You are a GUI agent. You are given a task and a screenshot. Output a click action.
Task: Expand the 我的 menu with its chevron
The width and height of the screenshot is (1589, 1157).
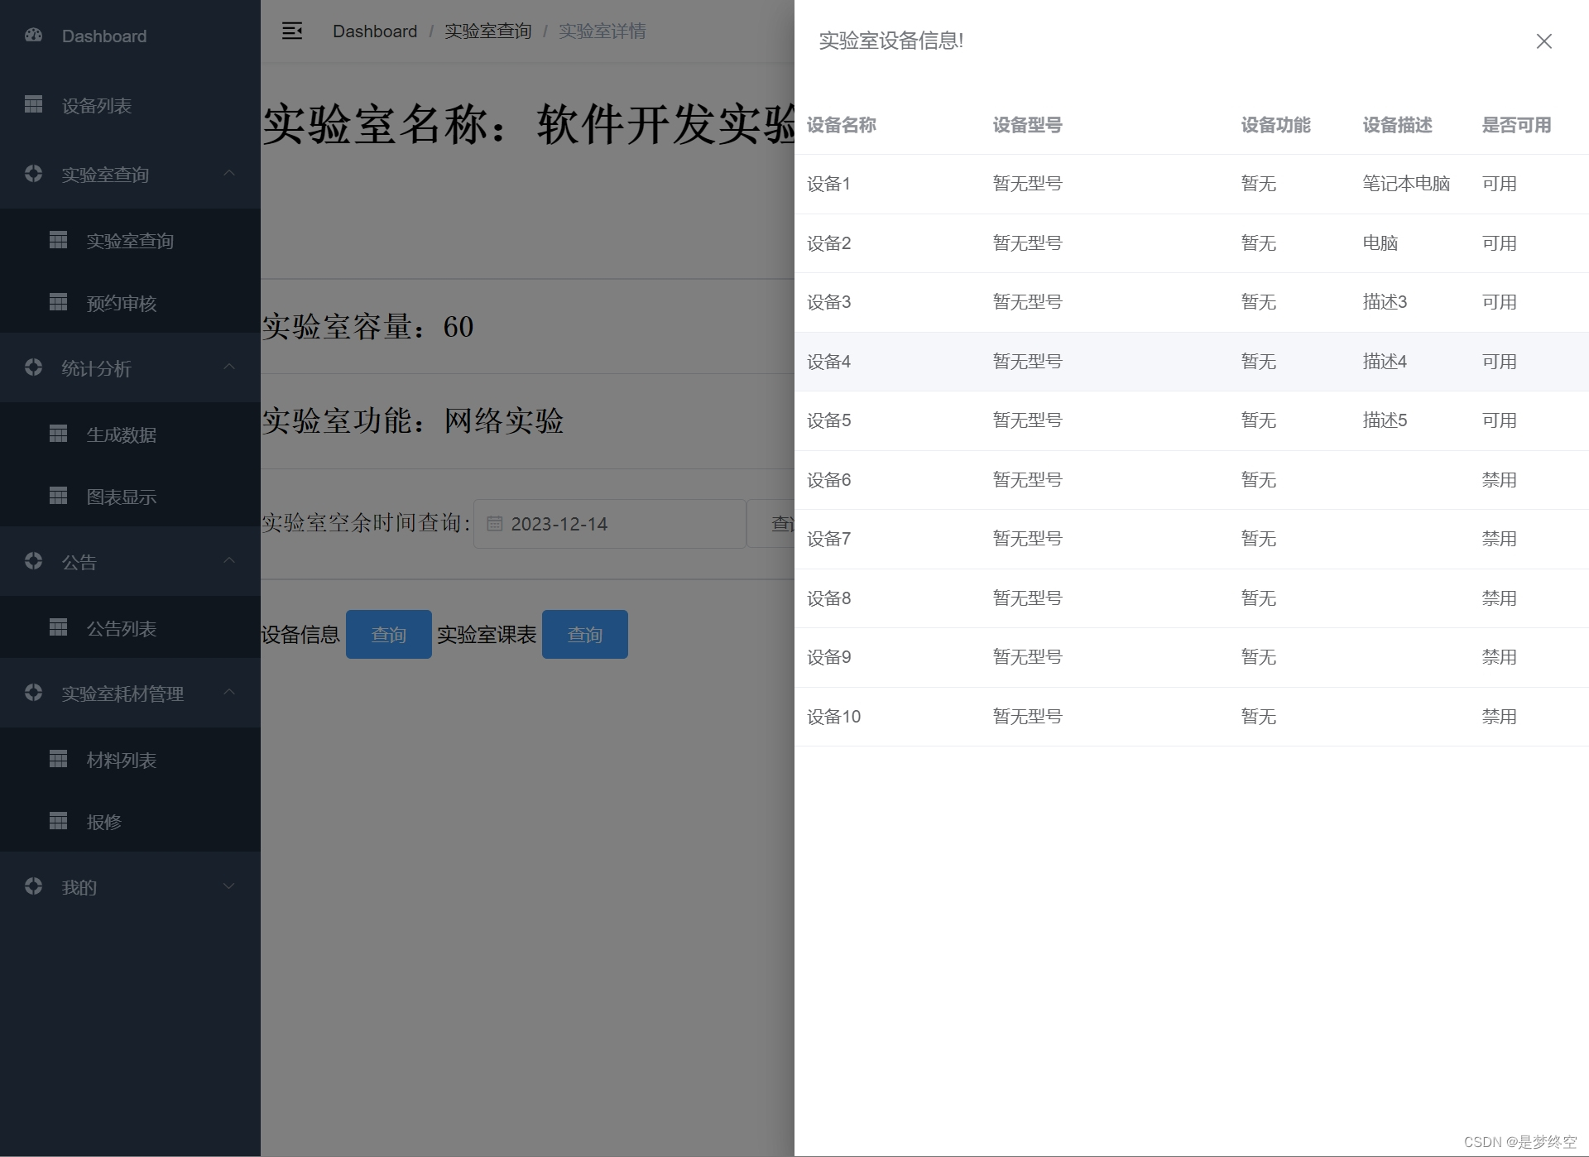[229, 886]
